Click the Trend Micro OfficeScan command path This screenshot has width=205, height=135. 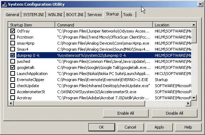tap(103, 37)
